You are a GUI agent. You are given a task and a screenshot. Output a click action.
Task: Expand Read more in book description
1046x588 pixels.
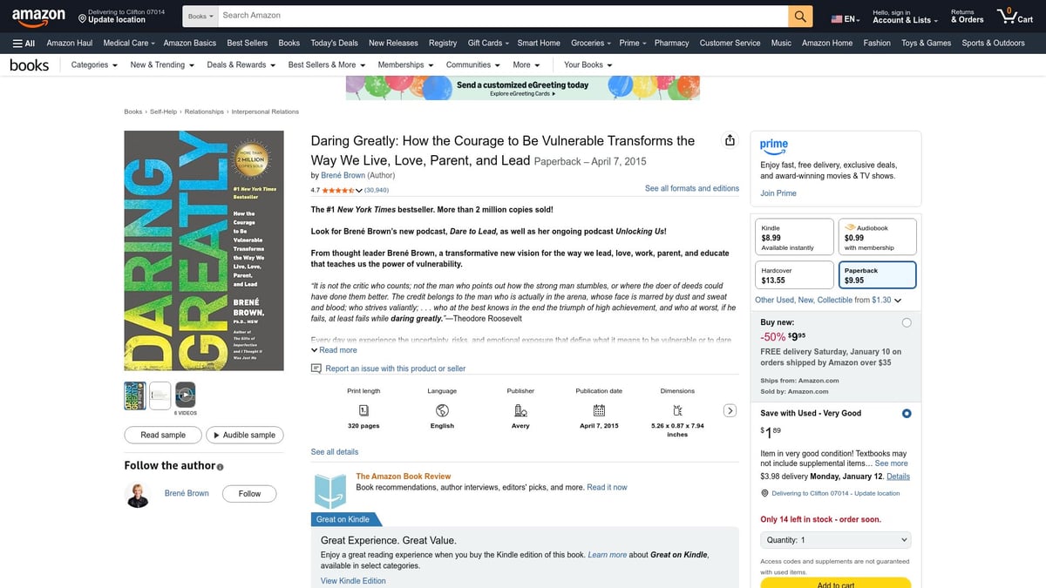point(334,350)
